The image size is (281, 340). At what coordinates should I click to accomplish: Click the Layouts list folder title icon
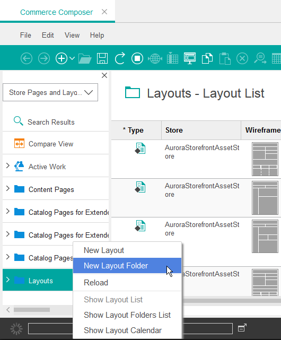point(132,92)
